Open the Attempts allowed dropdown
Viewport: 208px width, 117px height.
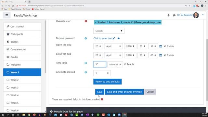pyautogui.click(x=102, y=73)
